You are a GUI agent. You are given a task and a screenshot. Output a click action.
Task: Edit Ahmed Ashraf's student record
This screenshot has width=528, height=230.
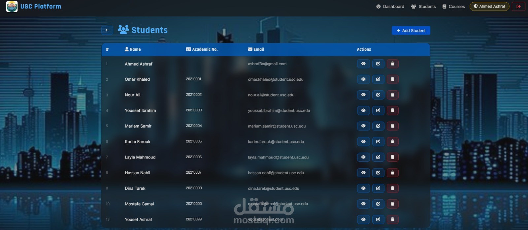(x=378, y=64)
